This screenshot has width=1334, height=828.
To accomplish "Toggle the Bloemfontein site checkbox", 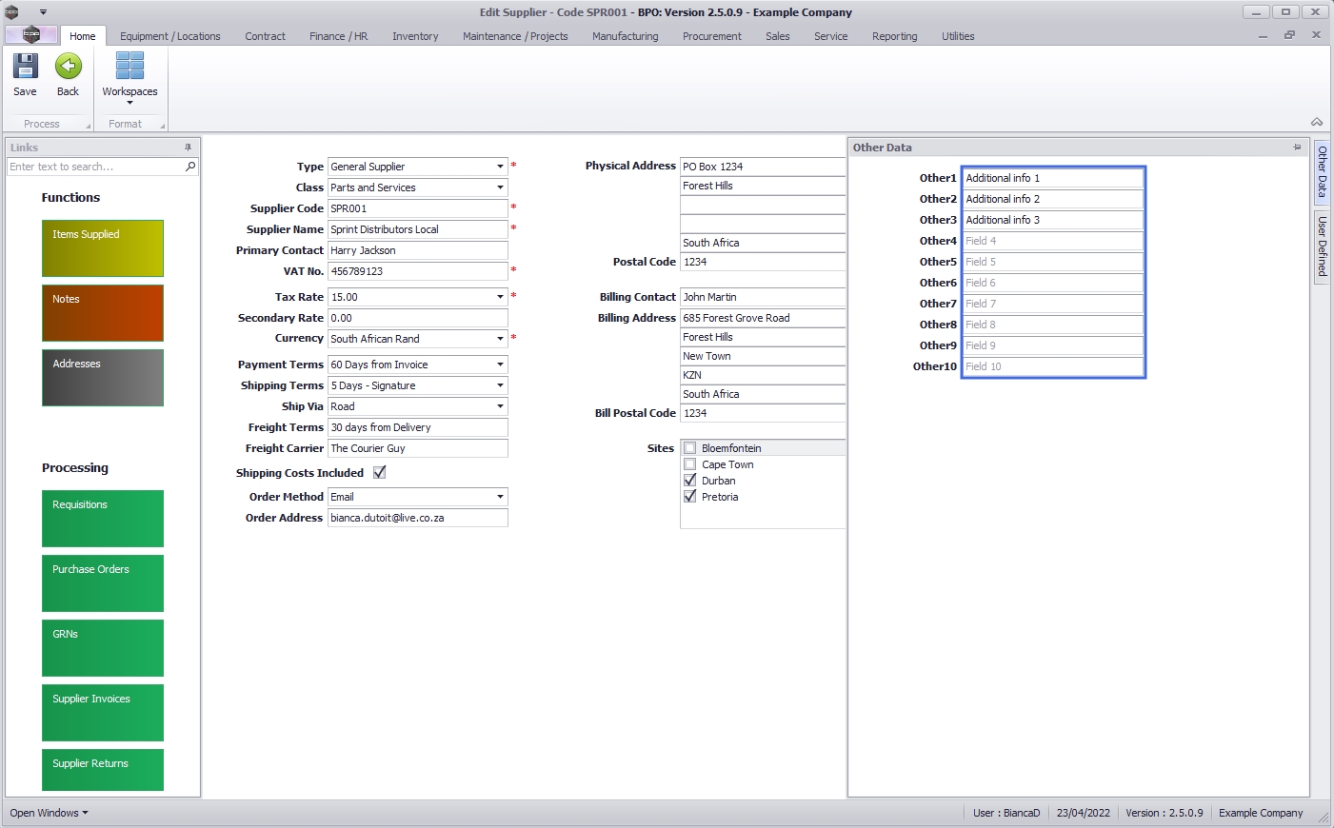I will [690, 448].
